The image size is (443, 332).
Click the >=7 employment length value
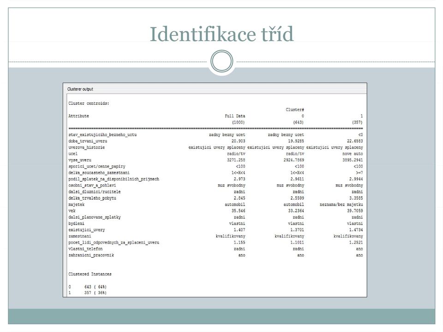pos(359,173)
